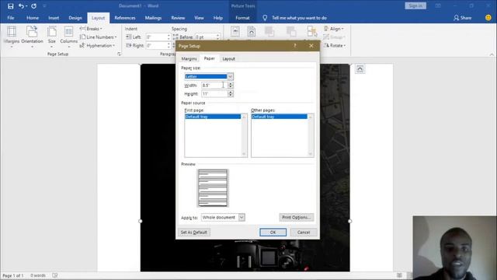Click the Position icon in Arrange group
Image resolution: width=497 pixels, height=280 pixels.
coord(235,32)
